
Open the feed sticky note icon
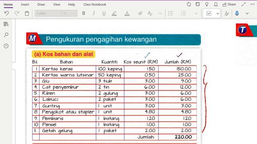(x=198, y=4)
